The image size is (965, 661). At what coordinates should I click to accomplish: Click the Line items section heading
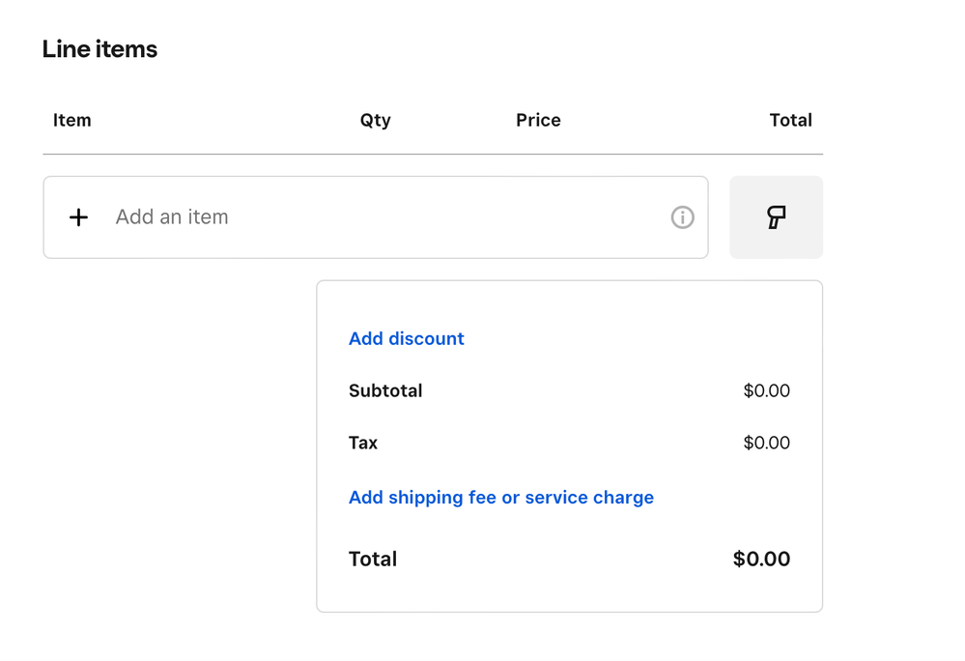(99, 49)
